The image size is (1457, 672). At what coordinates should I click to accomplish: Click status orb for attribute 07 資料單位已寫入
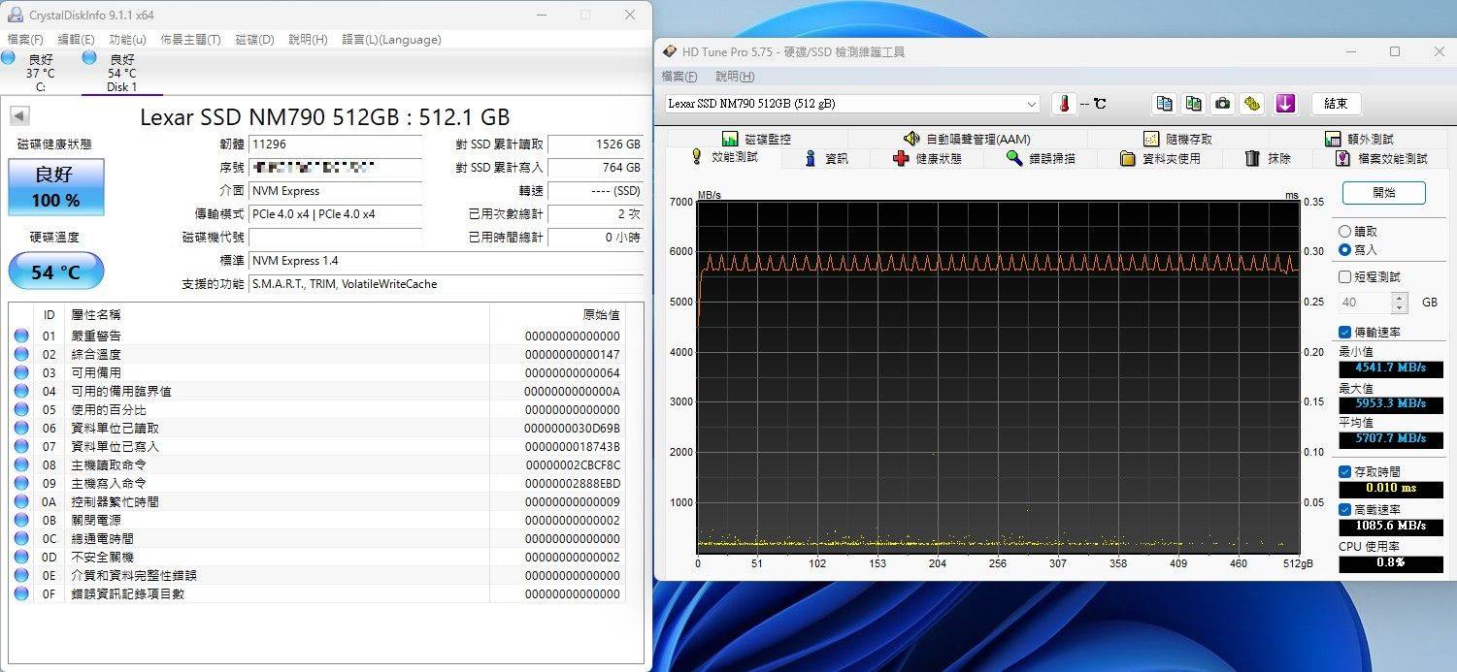tap(21, 446)
